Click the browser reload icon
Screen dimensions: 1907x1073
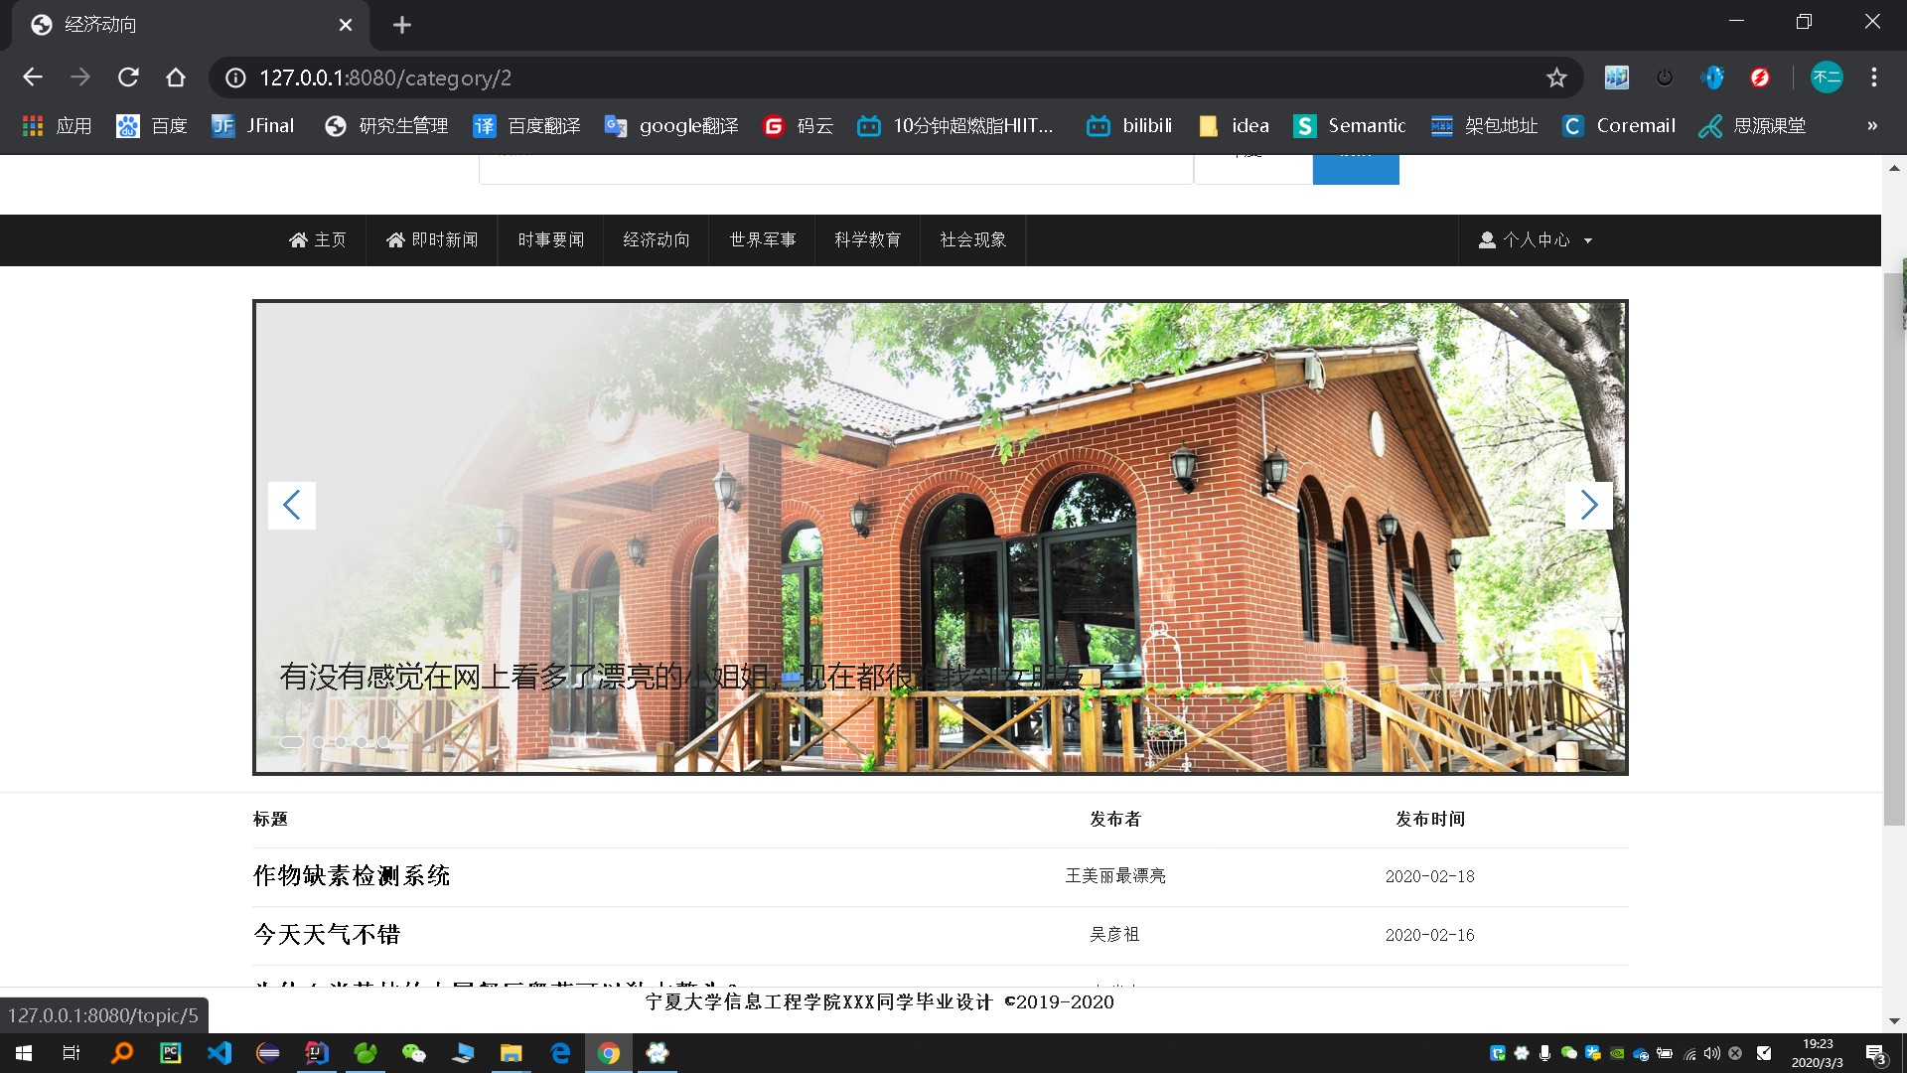(x=128, y=77)
